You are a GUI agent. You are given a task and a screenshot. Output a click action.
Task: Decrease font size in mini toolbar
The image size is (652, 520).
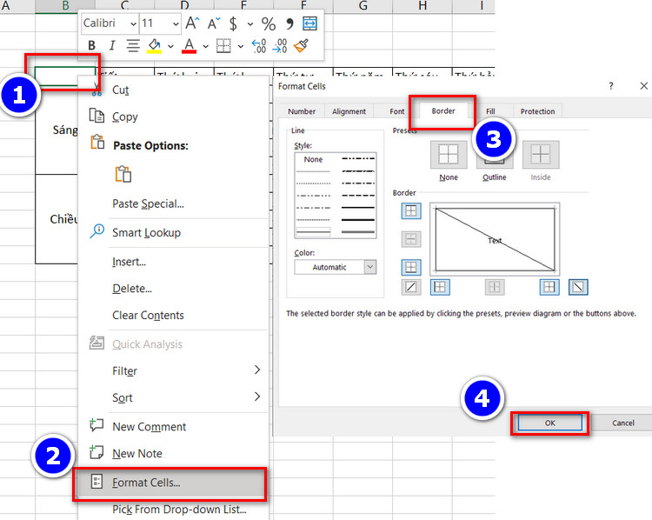pyautogui.click(x=214, y=23)
